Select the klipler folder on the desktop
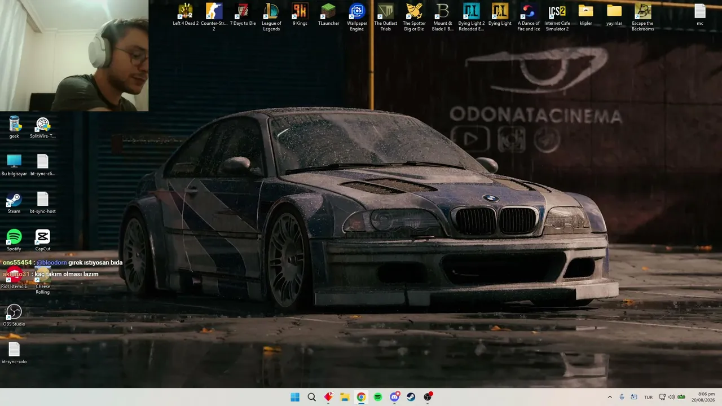 585,15
